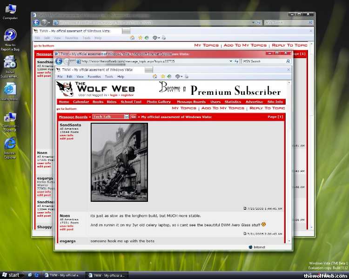Expand the Tech Talk board dropdown
This screenshot has height=279, width=349.
click(x=127, y=117)
